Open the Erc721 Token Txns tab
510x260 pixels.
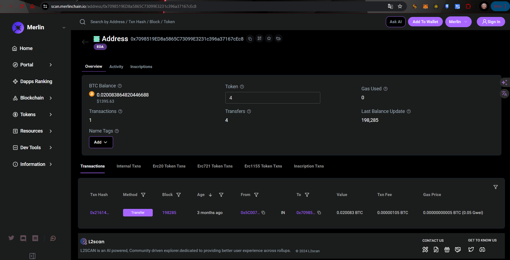tap(215, 166)
